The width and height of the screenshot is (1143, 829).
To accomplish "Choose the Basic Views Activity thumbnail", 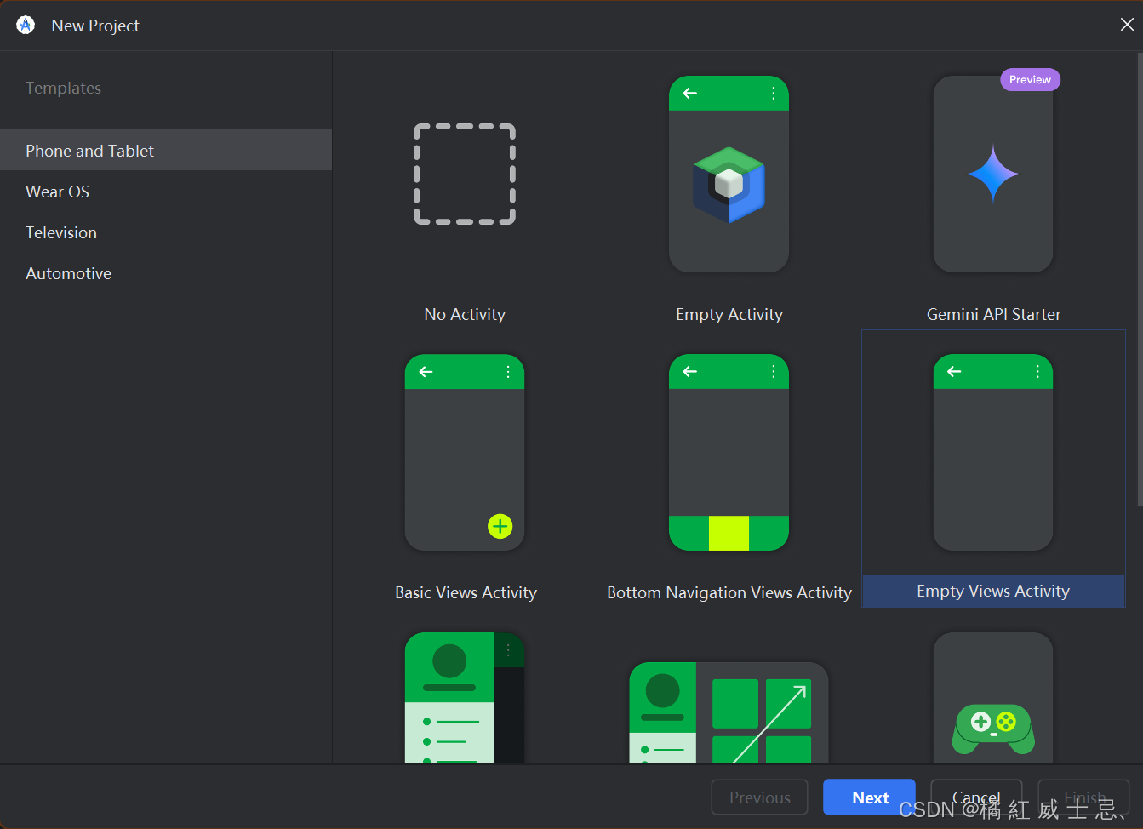I will point(465,453).
